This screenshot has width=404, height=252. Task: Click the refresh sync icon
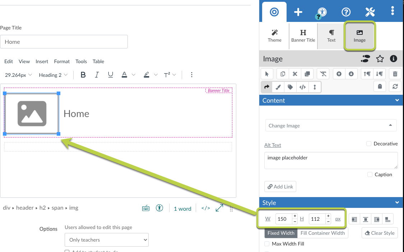coord(395,87)
